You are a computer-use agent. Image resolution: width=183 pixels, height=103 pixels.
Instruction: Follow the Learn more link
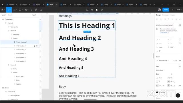(x=164, y=33)
